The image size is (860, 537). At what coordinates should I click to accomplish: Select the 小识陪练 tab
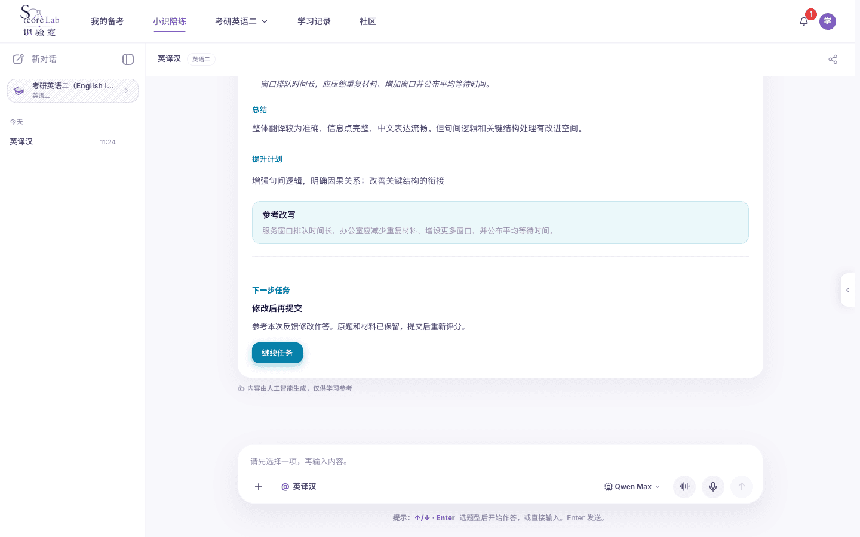point(170,21)
